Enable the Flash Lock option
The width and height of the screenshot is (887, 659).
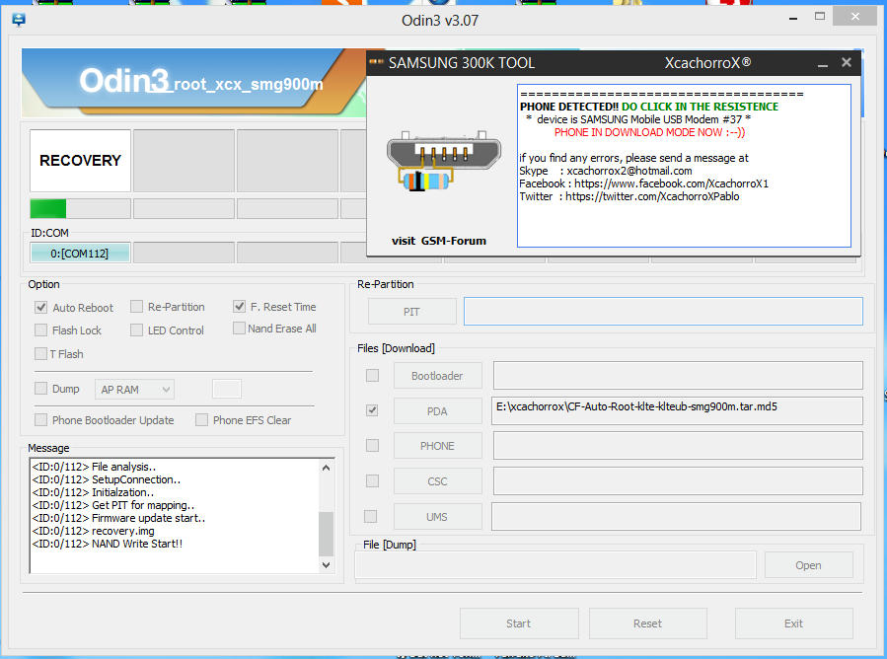click(40, 329)
